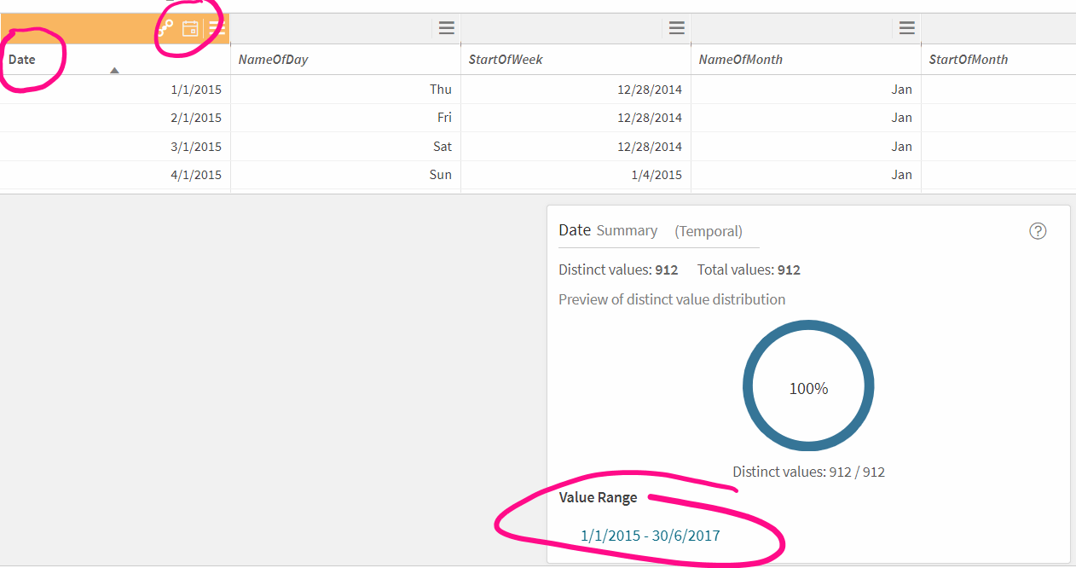Screen dimensions: 1076x568
Task: Open the Date column hamburger menu
Action: click(x=214, y=26)
